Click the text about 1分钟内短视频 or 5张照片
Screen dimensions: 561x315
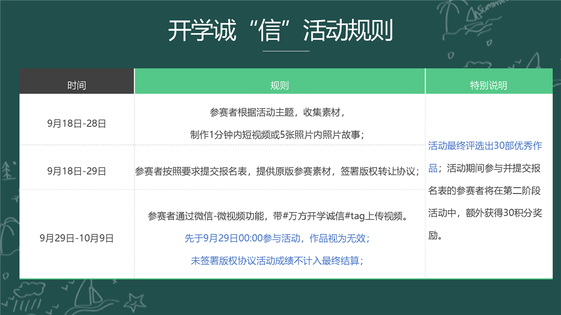(x=280, y=135)
